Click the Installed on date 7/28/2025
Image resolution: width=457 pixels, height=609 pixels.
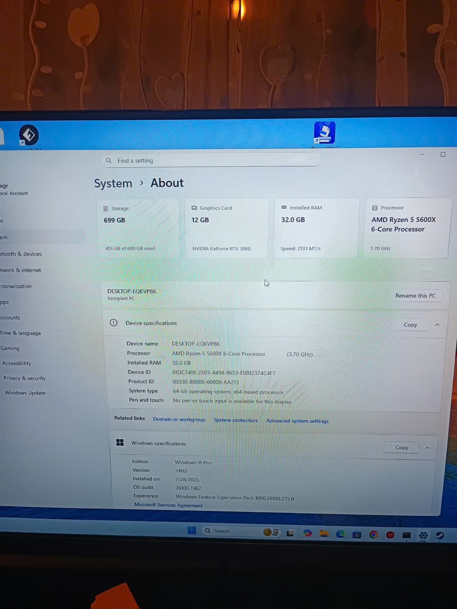[x=187, y=480]
